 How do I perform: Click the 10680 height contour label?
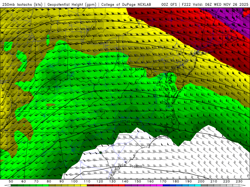(113, 90)
